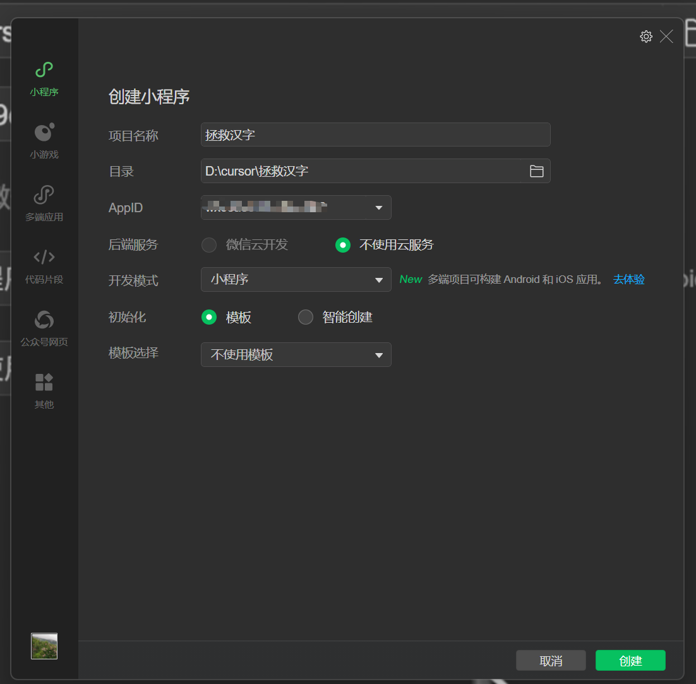Switch to the 小程序 creation tab
Viewport: 696px width, 684px height.
[44, 79]
